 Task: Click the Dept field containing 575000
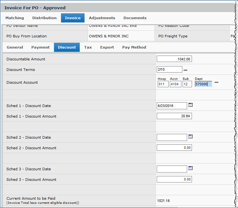(x=203, y=84)
